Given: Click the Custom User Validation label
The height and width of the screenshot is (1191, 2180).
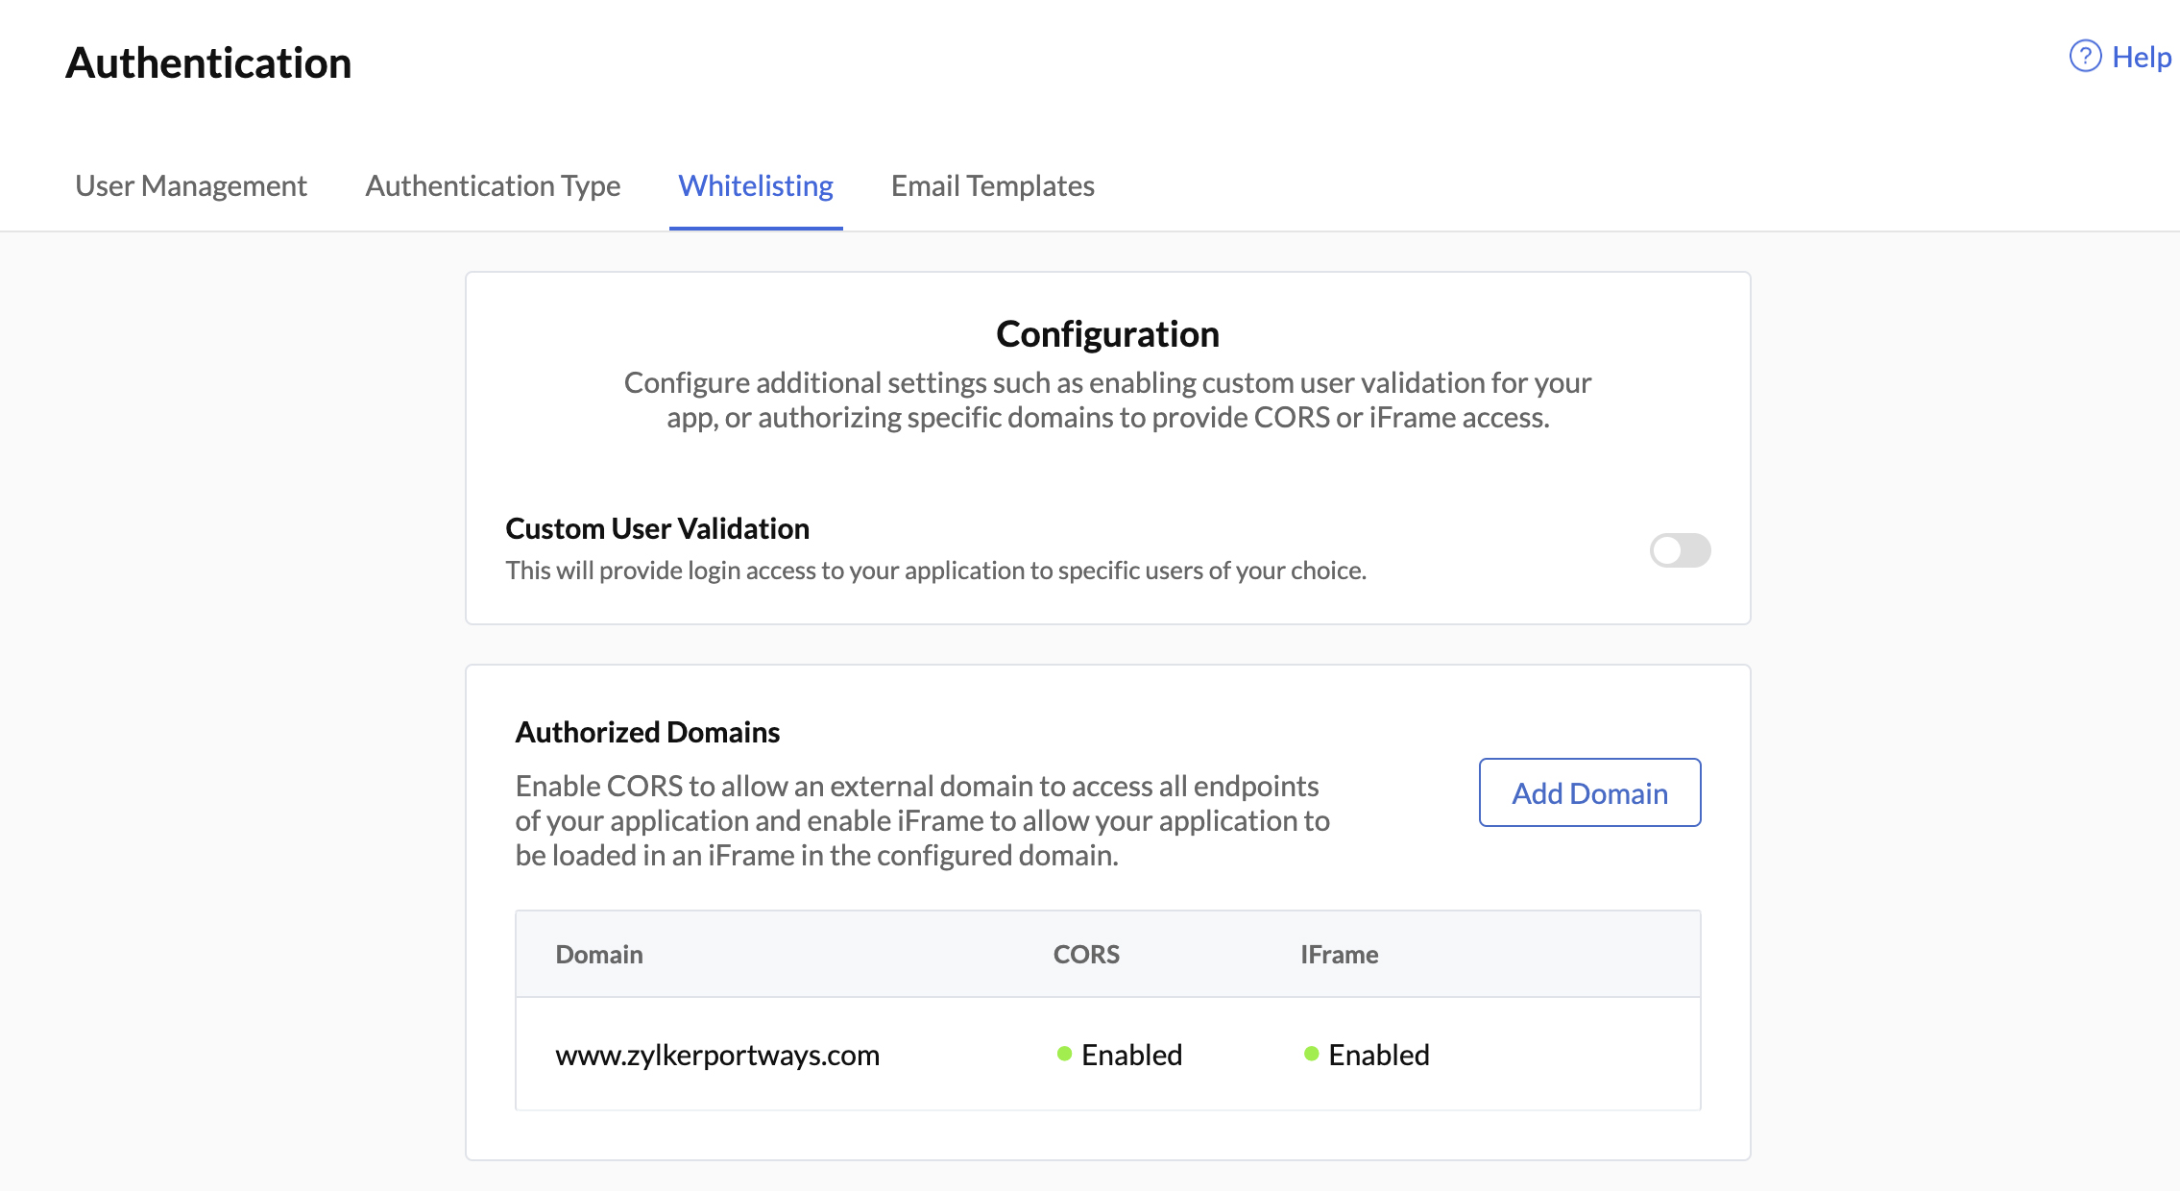Looking at the screenshot, I should coord(656,527).
